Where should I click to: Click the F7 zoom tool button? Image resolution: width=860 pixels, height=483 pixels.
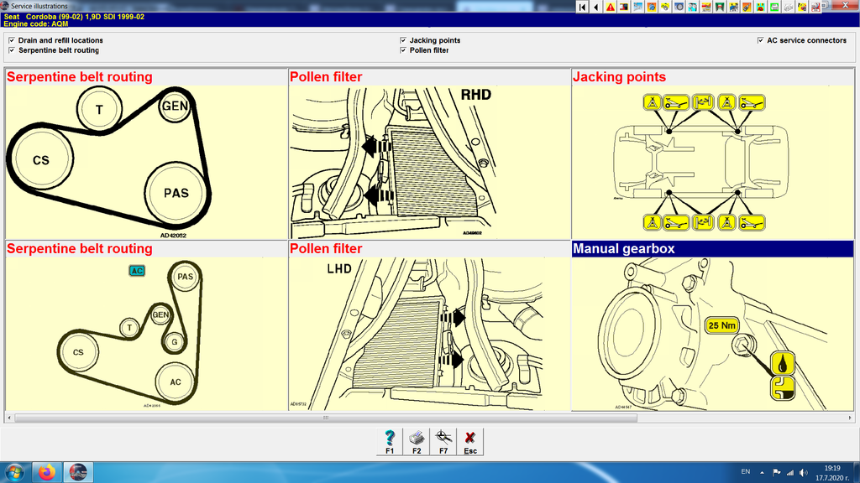443,442
